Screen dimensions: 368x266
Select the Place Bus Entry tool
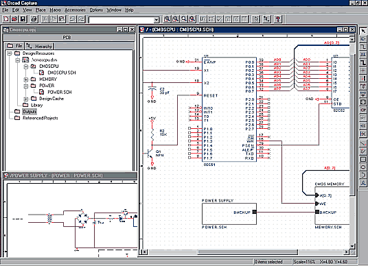click(363, 78)
